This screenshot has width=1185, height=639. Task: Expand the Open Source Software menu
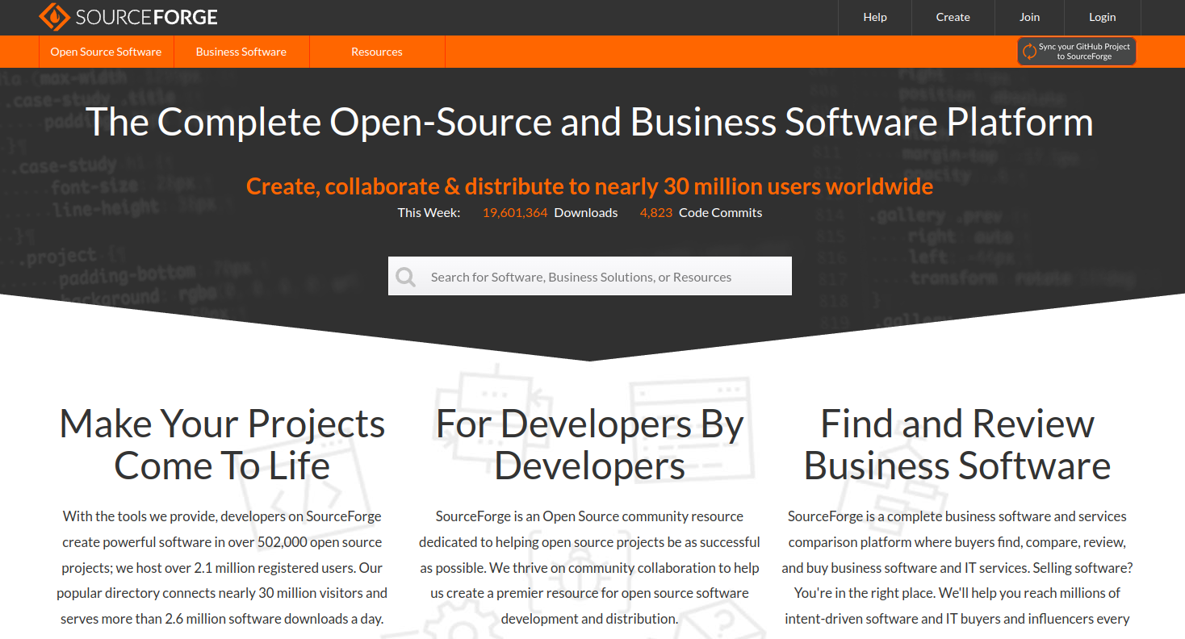(x=106, y=52)
